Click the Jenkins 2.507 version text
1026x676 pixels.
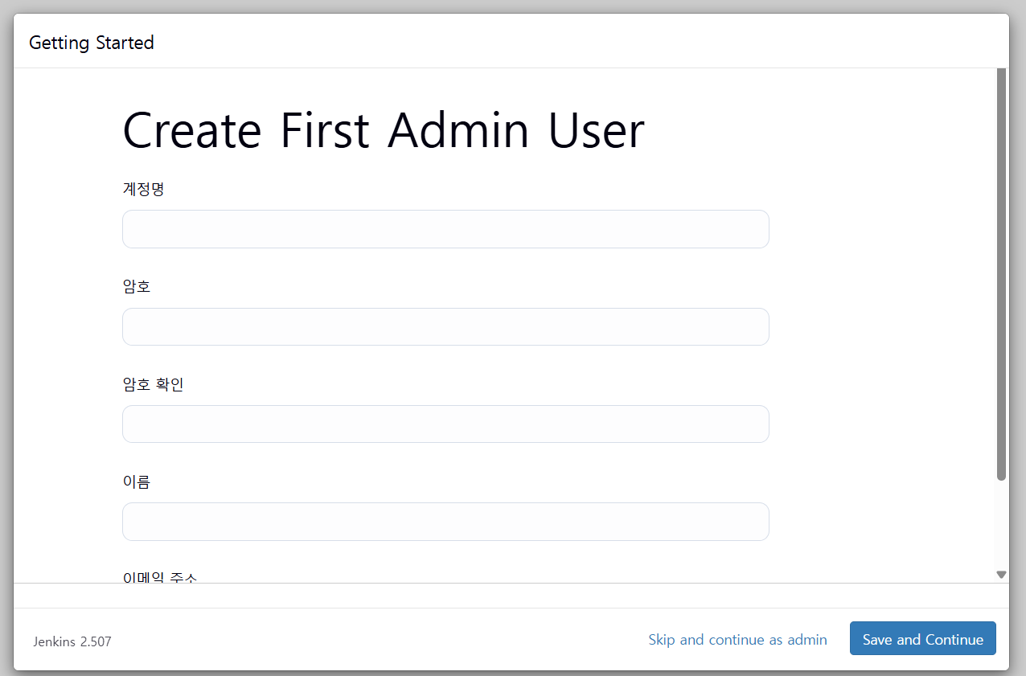[x=72, y=641]
